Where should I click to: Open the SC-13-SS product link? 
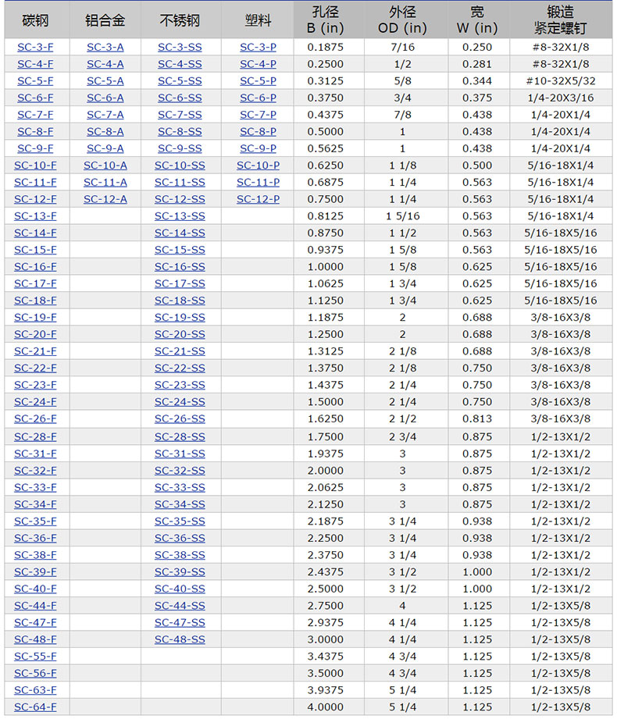coord(180,216)
